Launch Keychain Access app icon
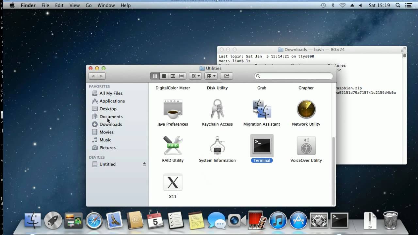The image size is (418, 235). [217, 109]
